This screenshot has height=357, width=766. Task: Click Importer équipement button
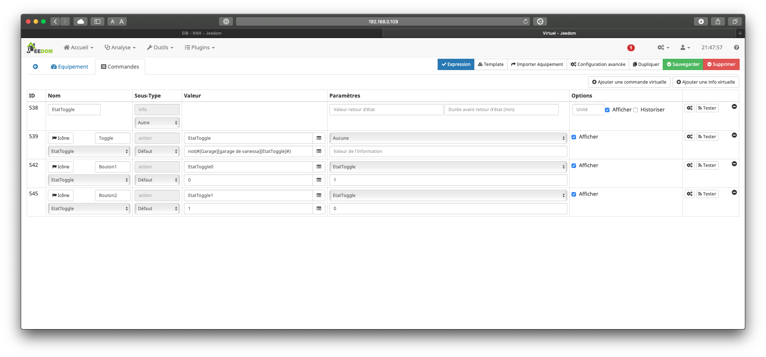click(537, 64)
